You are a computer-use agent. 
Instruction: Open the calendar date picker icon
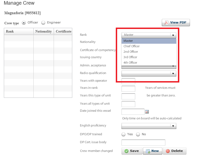(147, 112)
